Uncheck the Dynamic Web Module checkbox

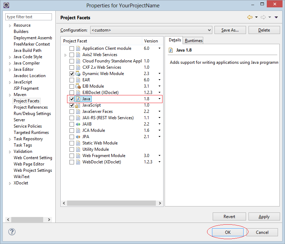72,74
